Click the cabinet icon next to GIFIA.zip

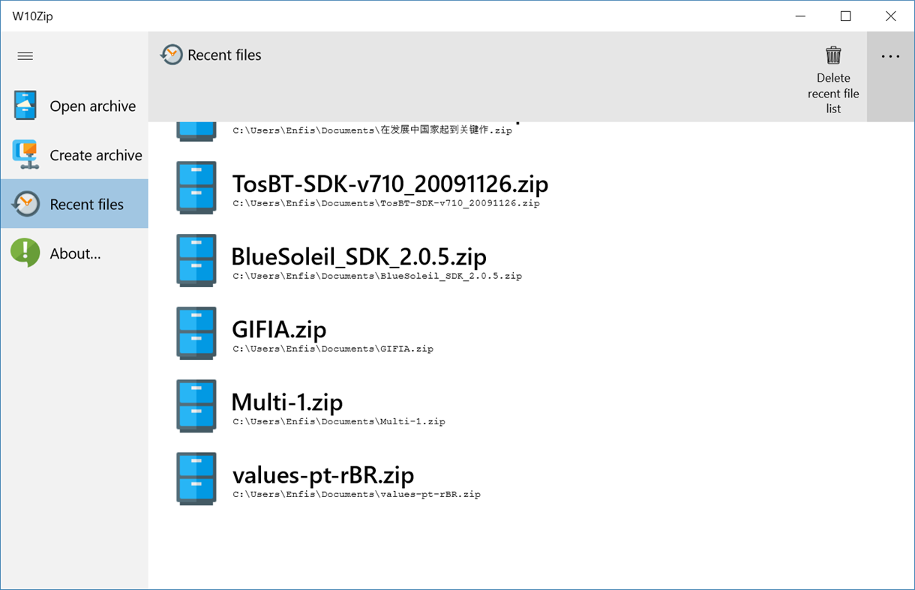click(196, 333)
